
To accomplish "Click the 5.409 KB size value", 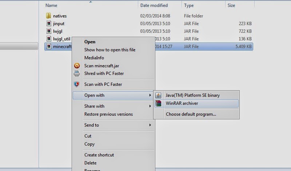I will point(243,47).
